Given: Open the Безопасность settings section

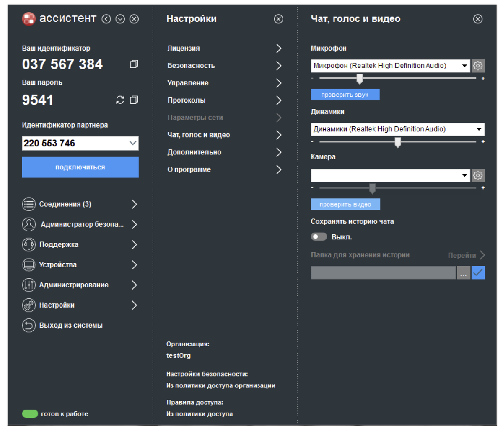Looking at the screenshot, I should coord(225,66).
